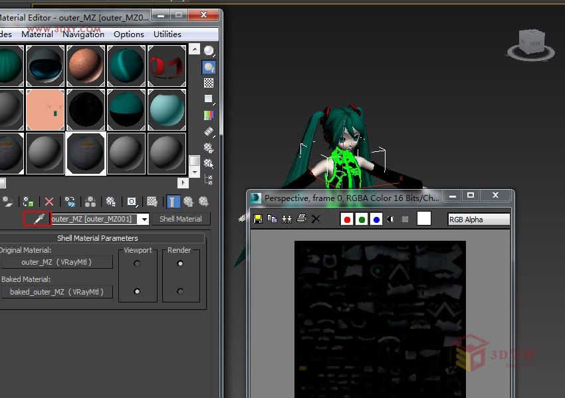Open the RGB Alpha channel dropdown
565x398 pixels.
coord(479,220)
